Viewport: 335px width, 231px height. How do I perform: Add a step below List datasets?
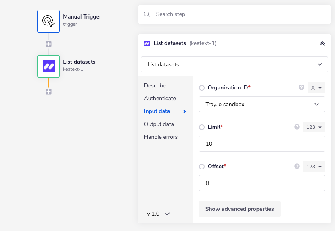pyautogui.click(x=48, y=91)
